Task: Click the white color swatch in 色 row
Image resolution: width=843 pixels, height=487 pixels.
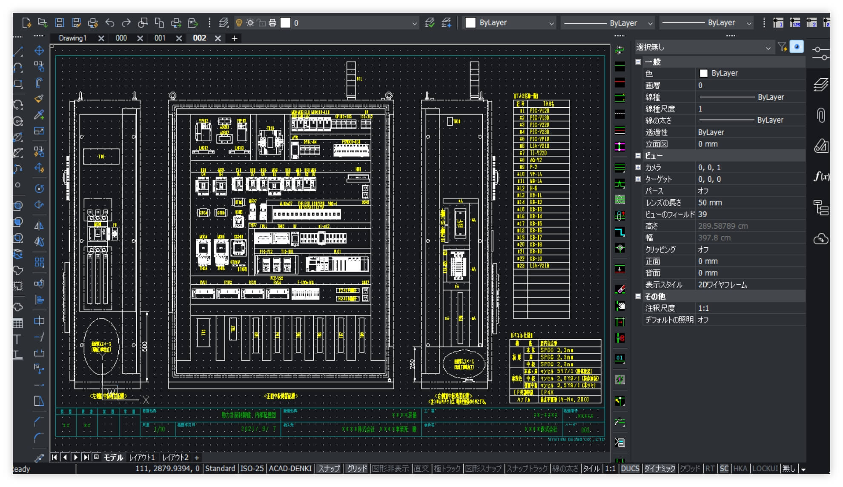Action: click(703, 73)
